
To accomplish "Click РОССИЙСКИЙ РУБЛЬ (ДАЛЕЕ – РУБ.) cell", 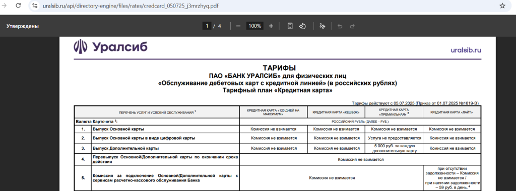I will point(360,122).
